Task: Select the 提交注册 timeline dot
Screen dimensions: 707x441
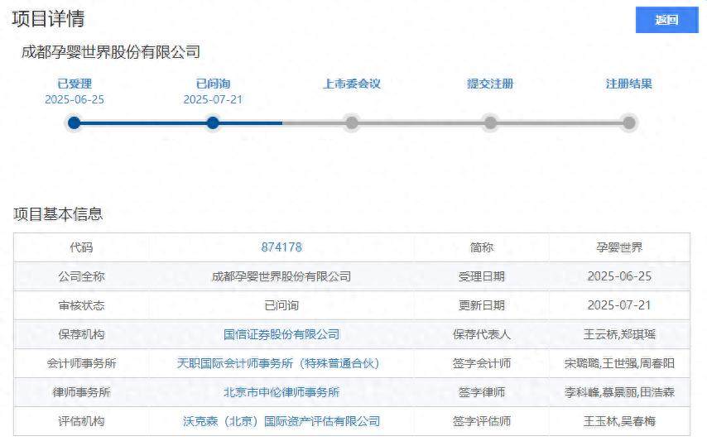Action: 490,122
